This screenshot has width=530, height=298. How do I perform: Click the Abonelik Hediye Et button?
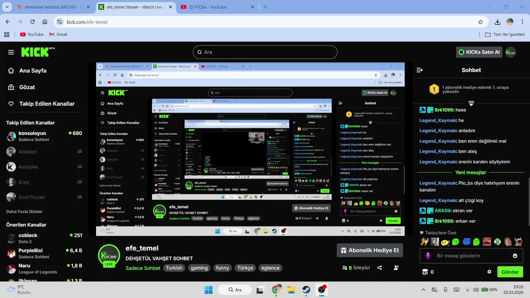pos(370,250)
